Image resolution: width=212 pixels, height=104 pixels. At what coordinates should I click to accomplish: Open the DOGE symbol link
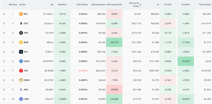[27, 80]
